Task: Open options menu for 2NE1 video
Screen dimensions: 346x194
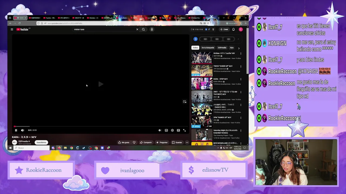Action: (x=241, y=92)
